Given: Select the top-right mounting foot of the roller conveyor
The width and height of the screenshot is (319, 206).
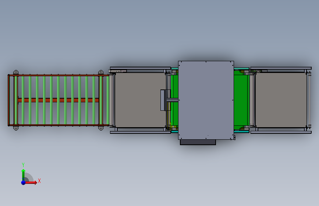Looking at the screenshot, I should 101,72.
